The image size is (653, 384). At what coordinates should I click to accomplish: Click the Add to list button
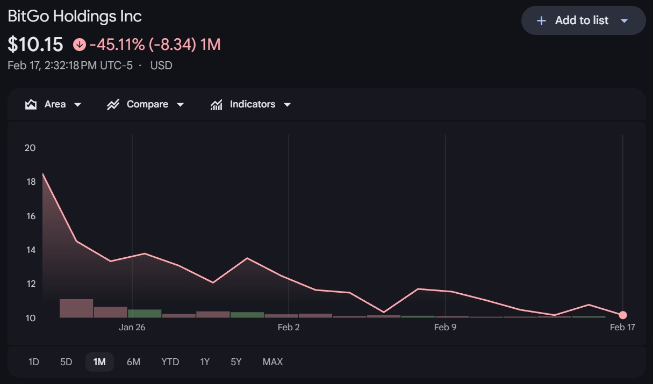(582, 20)
